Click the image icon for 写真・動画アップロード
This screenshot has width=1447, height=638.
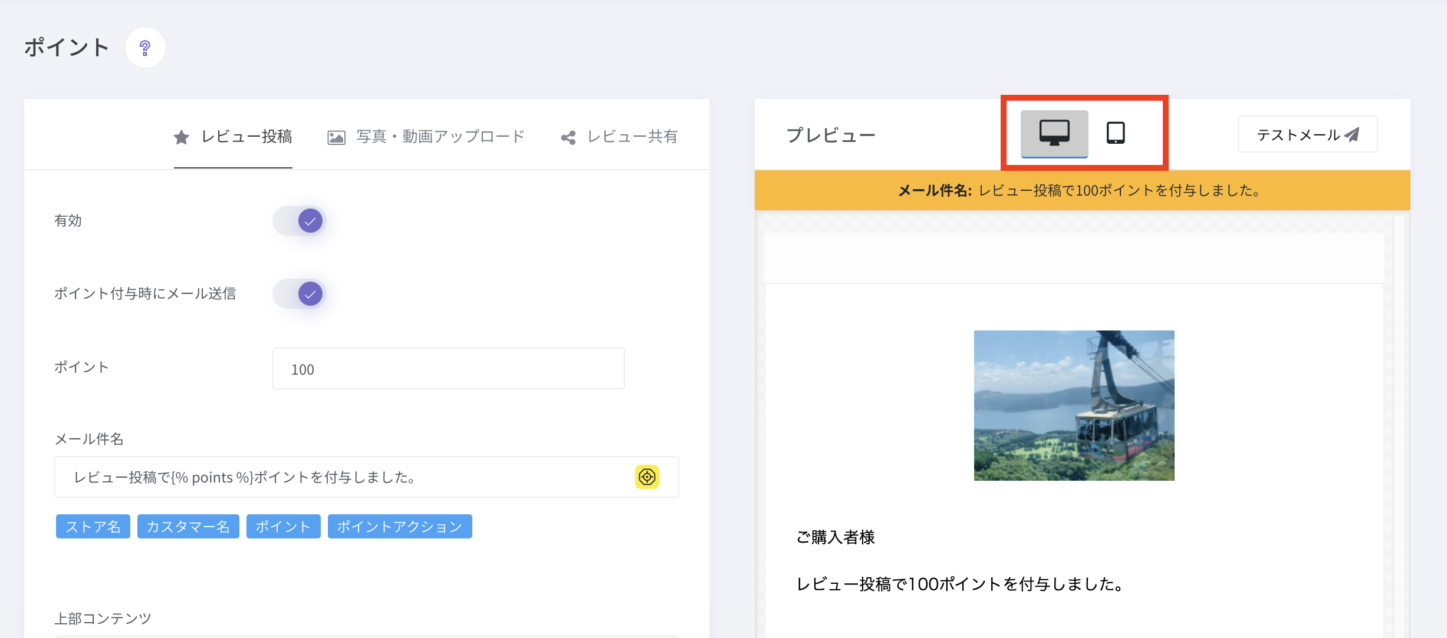coord(336,137)
